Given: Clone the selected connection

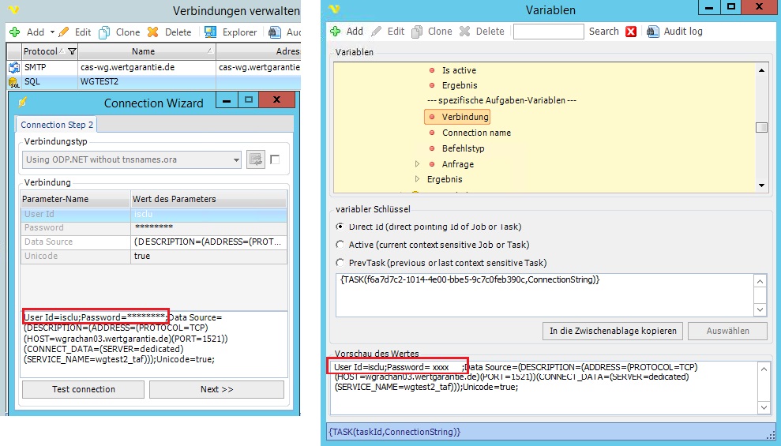Looking at the screenshot, I should point(119,32).
